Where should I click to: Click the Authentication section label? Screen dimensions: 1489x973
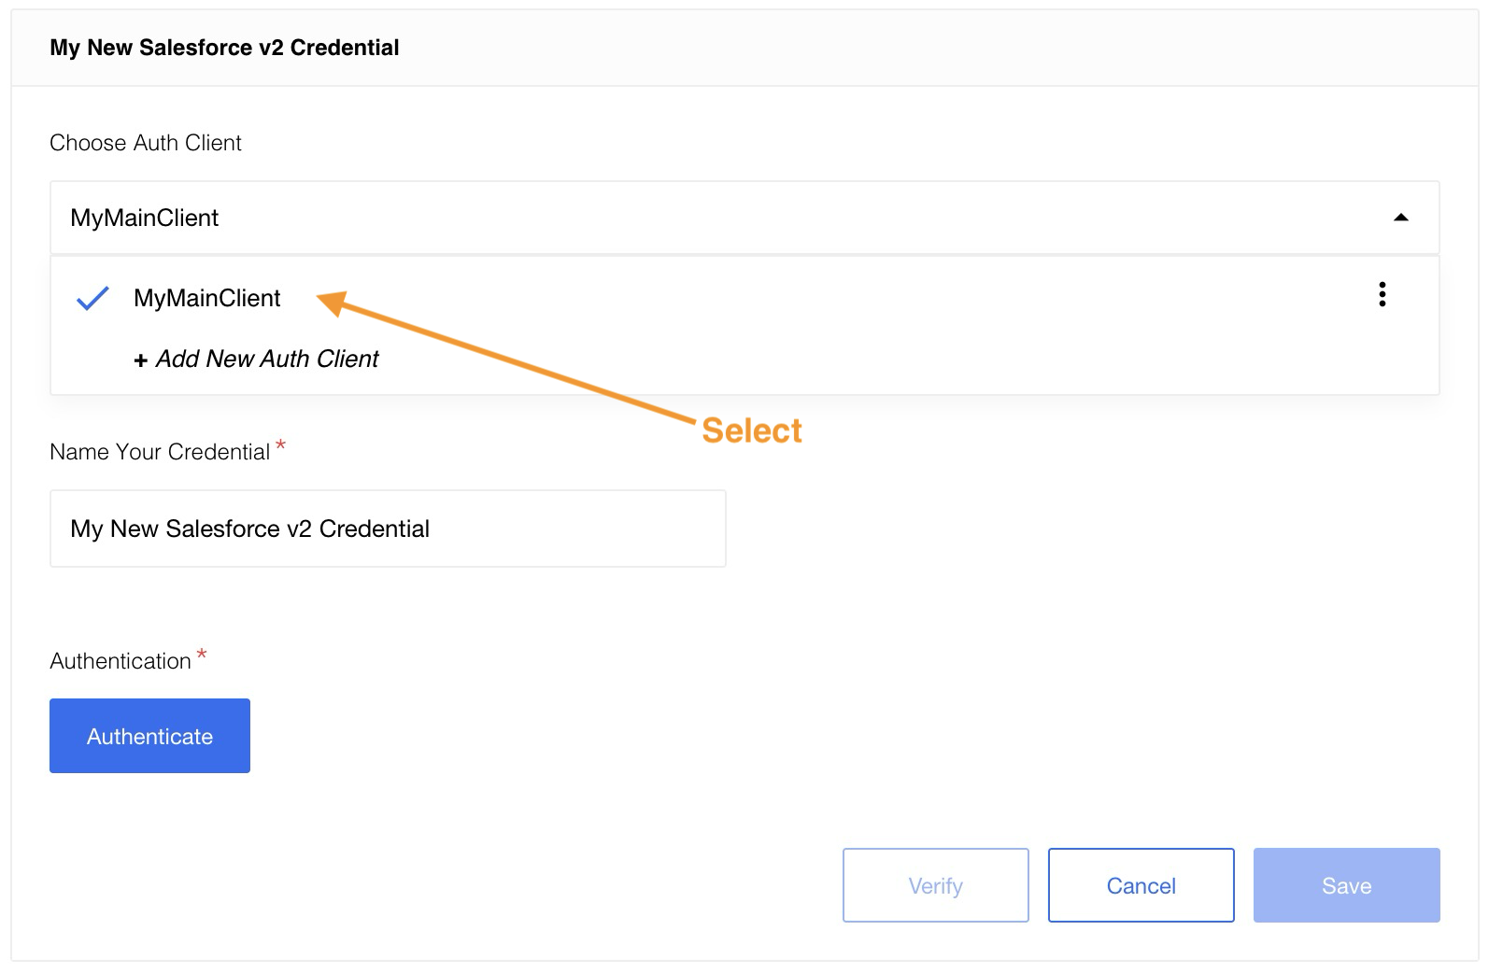tap(121, 661)
